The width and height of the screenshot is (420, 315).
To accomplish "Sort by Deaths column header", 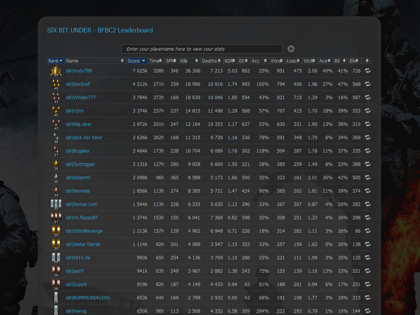I will coord(212,61).
